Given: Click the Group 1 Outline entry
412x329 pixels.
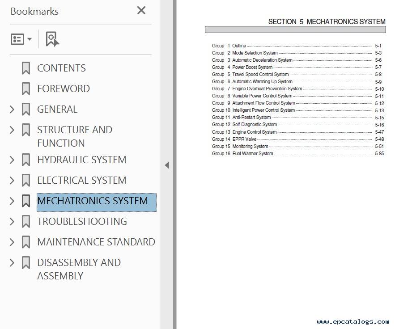Looking at the screenshot, I should (297, 46).
